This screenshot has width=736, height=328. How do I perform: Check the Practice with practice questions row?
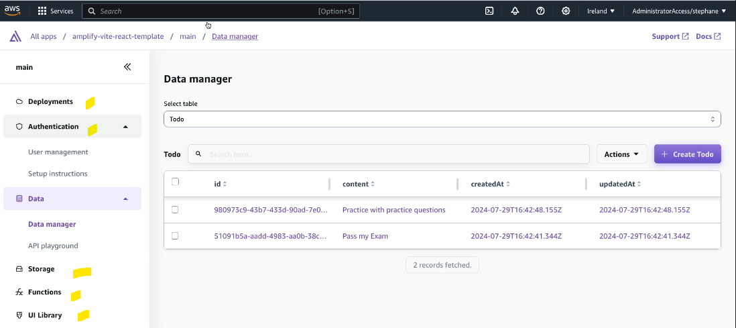coord(175,210)
